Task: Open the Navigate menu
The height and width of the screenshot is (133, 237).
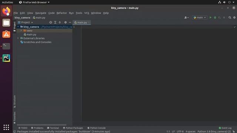Action: (x=41, y=13)
